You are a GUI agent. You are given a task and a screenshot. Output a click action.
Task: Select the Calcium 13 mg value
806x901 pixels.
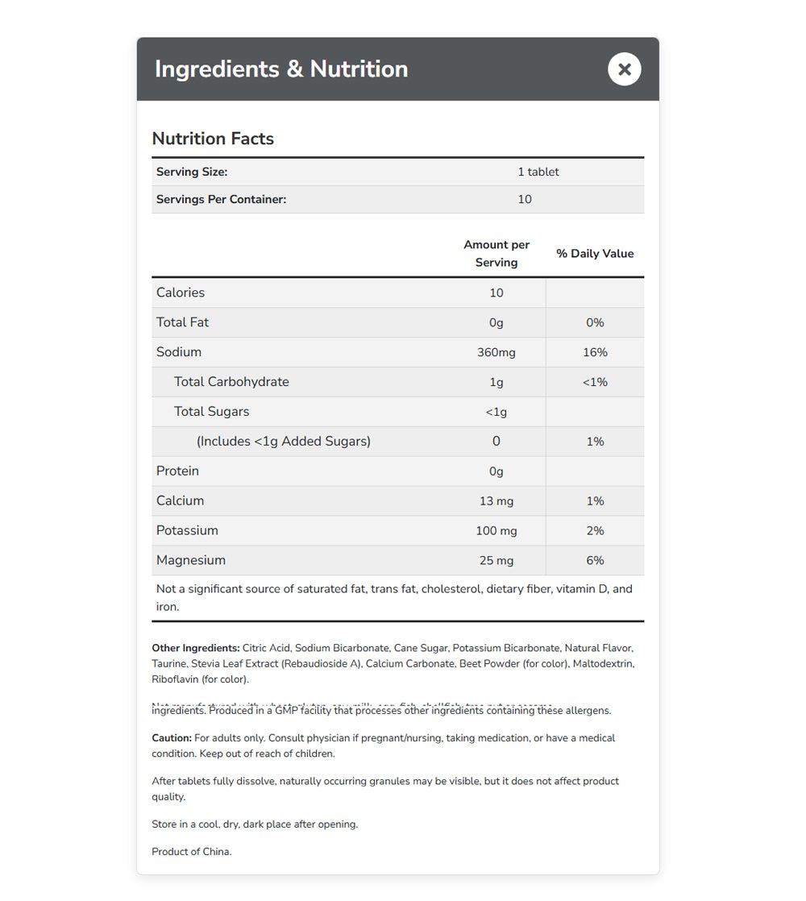point(496,500)
